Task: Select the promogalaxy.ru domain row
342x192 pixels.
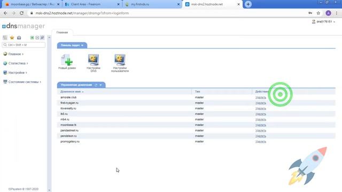Action: tap(196, 141)
